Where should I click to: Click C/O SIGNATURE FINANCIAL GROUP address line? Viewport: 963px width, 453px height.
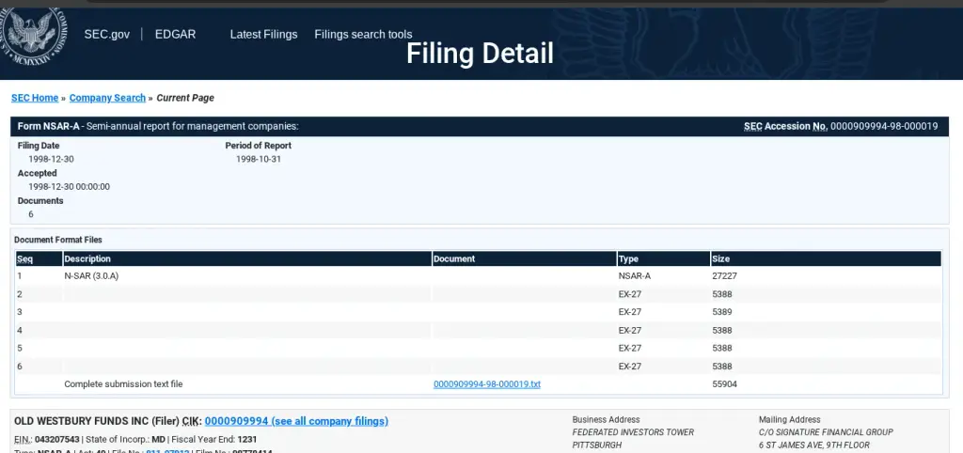(x=826, y=432)
